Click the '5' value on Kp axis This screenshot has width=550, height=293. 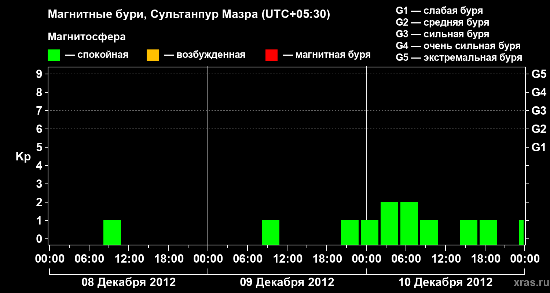click(x=40, y=147)
